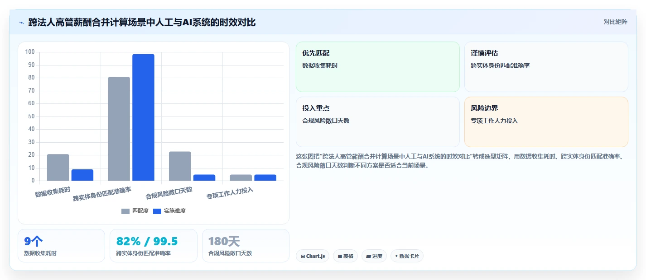Image resolution: width=646 pixels, height=280 pixels.
Task: Click the 对比矩阵 label in header
Action: point(615,22)
